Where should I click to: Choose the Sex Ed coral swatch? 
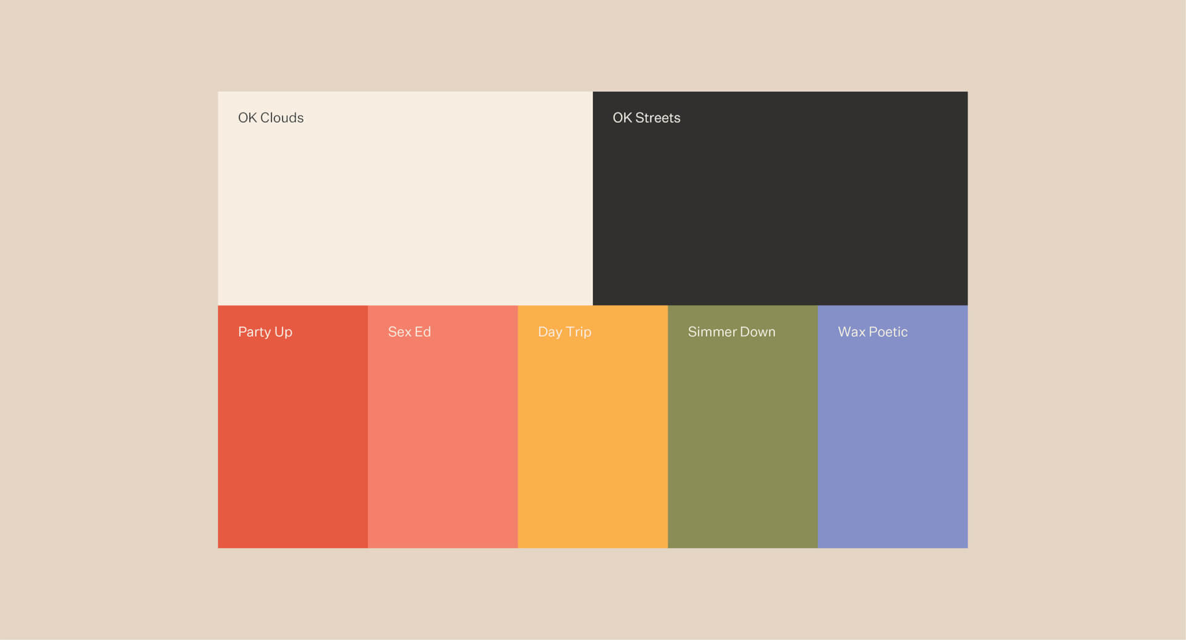tap(442, 438)
